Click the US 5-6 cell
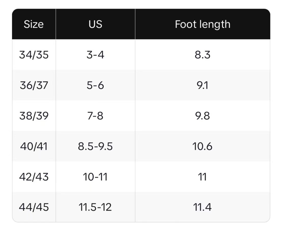 coord(95,85)
